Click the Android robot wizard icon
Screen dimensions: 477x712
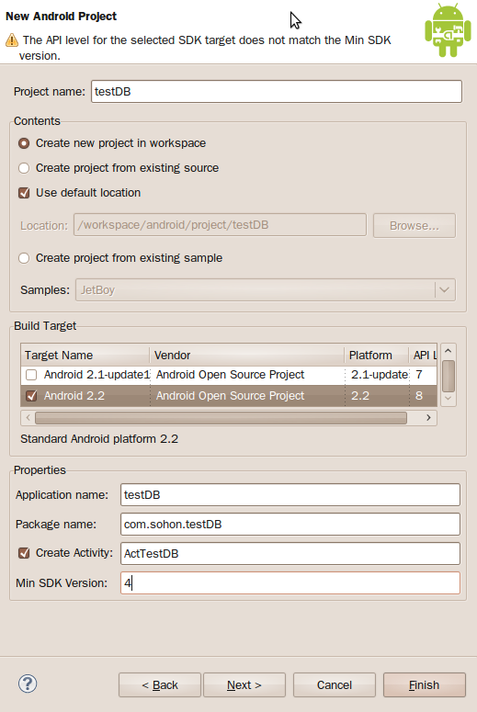[448, 30]
